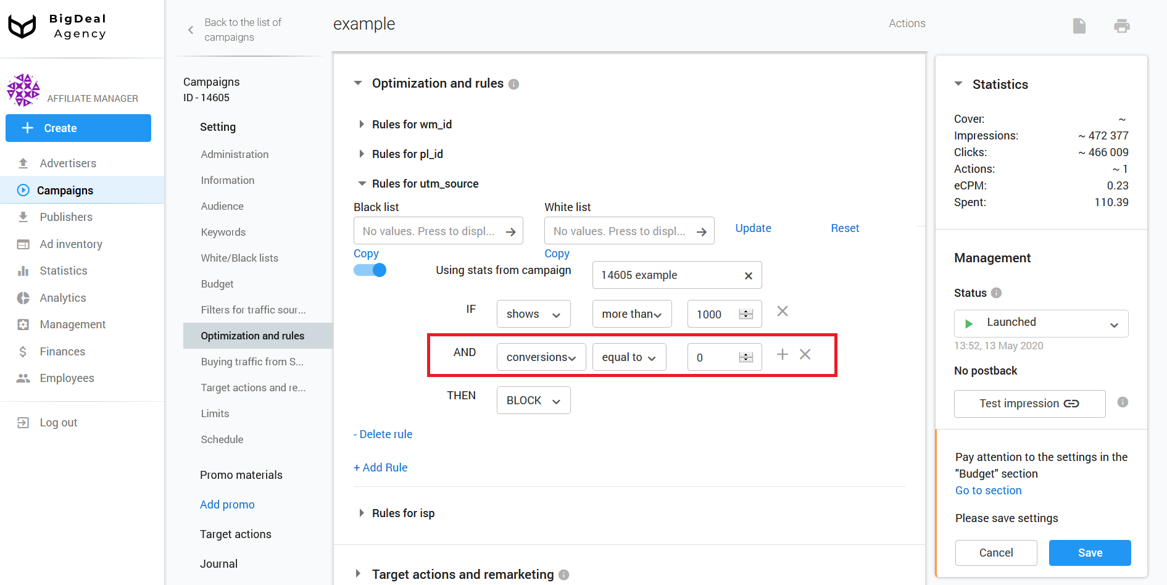The image size is (1167, 585).
Task: Click the info icon beside Status
Action: 997,293
